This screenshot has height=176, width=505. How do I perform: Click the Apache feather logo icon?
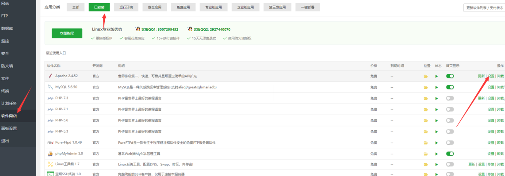50,76
